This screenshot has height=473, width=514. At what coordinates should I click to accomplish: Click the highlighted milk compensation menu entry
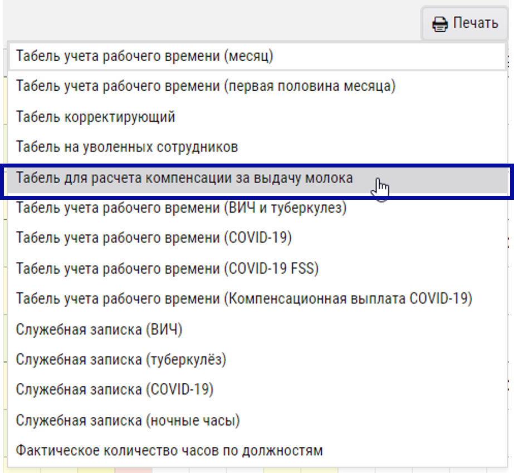184,178
